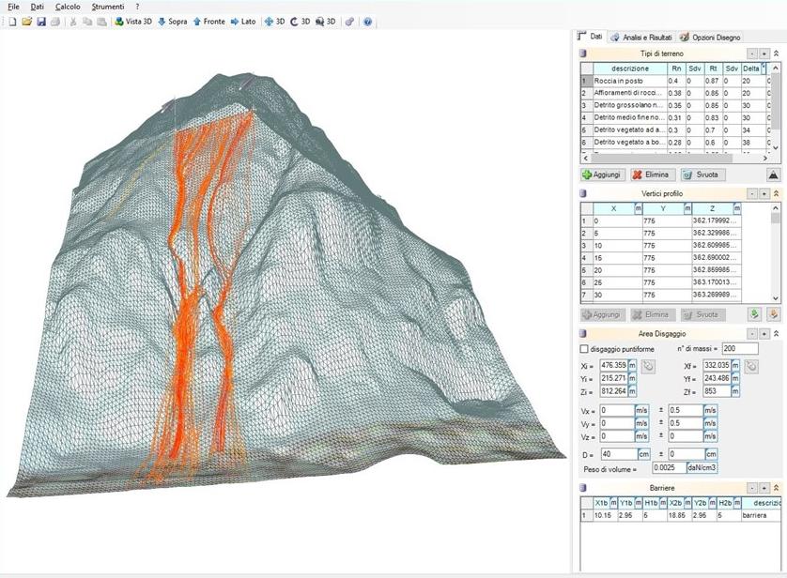Collapse the Tipi di terreno panel chevron
787x578 pixels.
(776, 54)
